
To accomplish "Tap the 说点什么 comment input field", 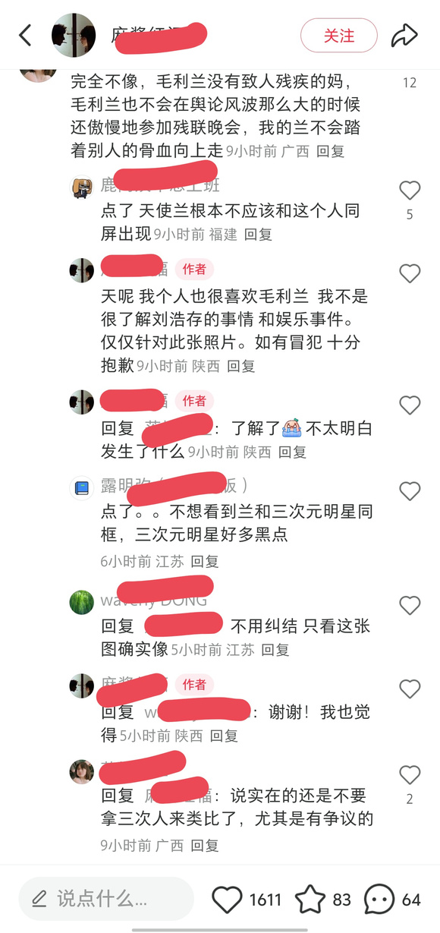I will [106, 900].
